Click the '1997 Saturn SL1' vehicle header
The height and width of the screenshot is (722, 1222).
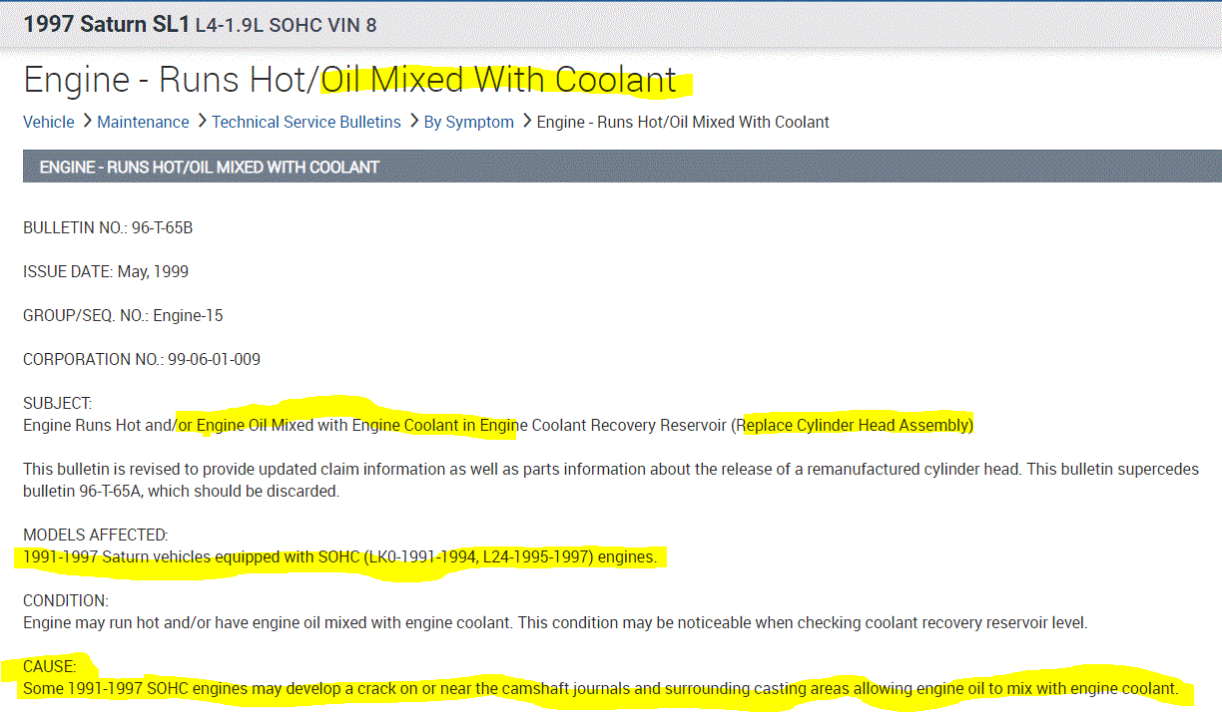(106, 24)
